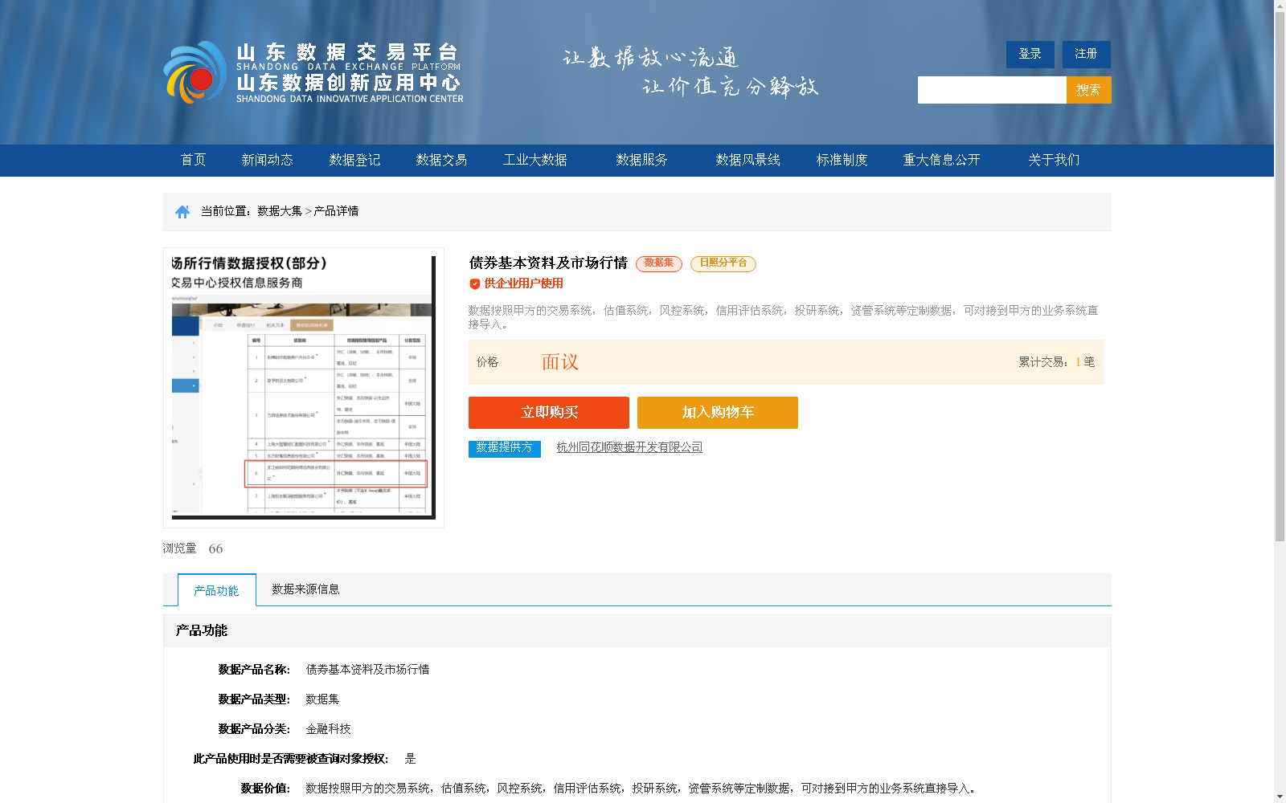This screenshot has width=1286, height=803.
Task: Select 标准制度 in the navigation bar
Action: tap(842, 160)
